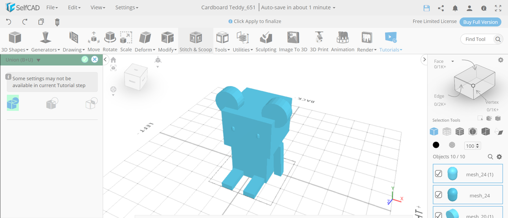508x218 pixels.
Task: Open the info help icon
Action: (484, 8)
